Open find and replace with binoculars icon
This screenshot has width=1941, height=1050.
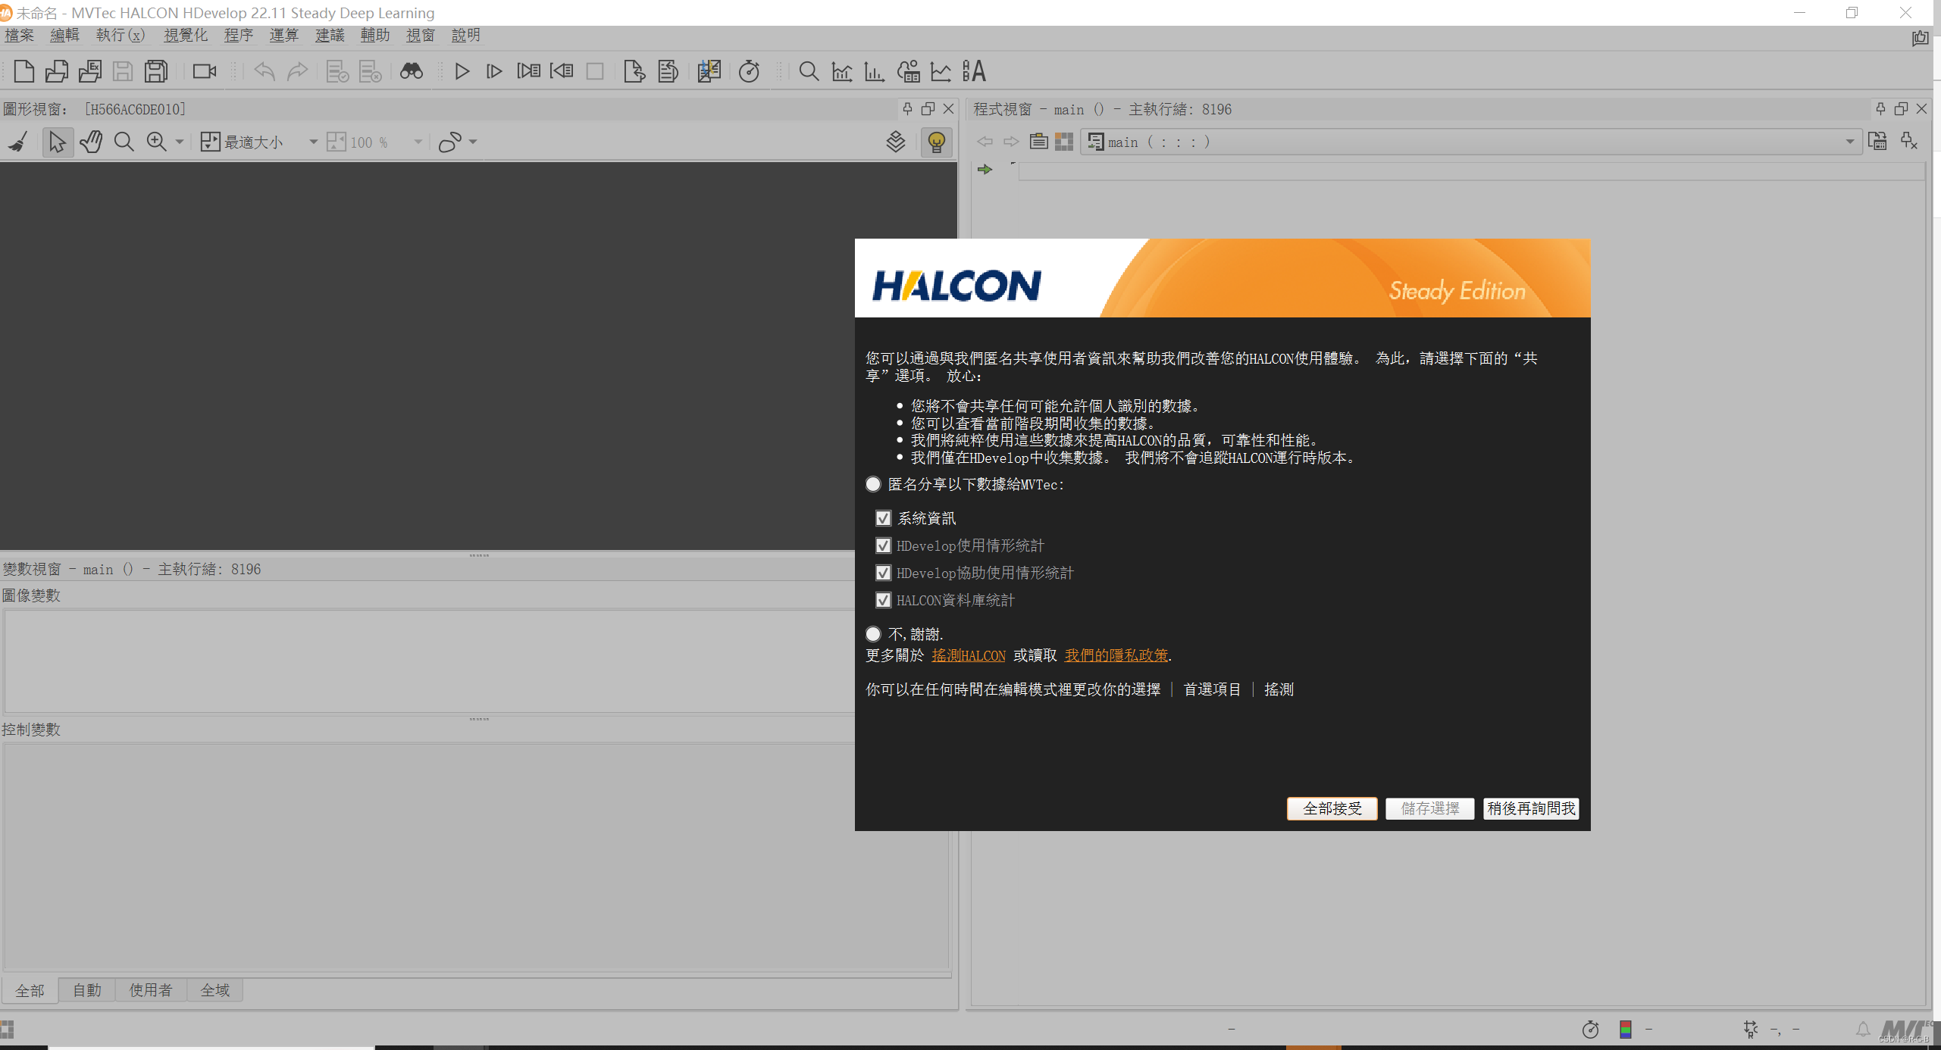(412, 71)
